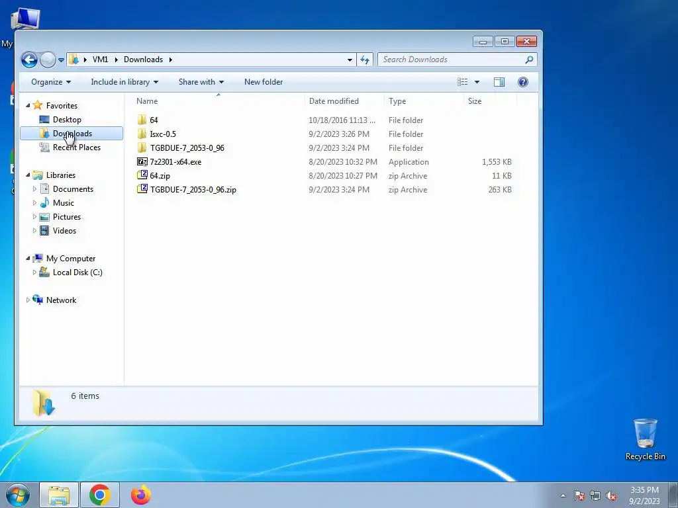Click the Downloads breadcrumb segment

[143, 60]
